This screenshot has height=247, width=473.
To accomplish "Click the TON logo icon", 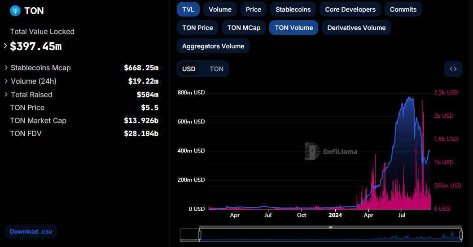I will [15, 11].
